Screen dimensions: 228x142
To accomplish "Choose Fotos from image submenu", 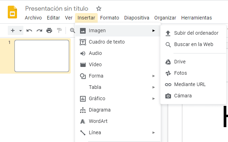I will [x=193, y=73].
